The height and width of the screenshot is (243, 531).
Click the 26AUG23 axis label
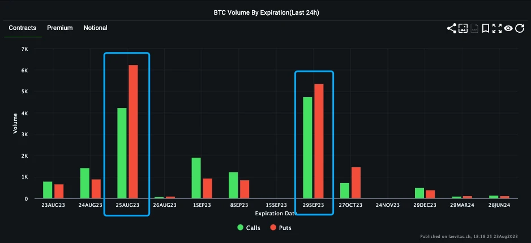click(165, 205)
